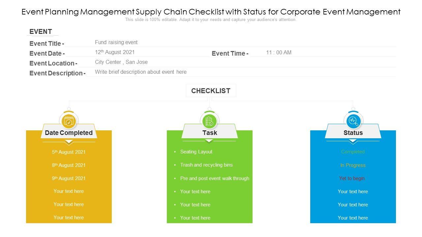The width and height of the screenshot is (422, 237).
Task: Click the red Yet to begin status
Action: pos(352,178)
